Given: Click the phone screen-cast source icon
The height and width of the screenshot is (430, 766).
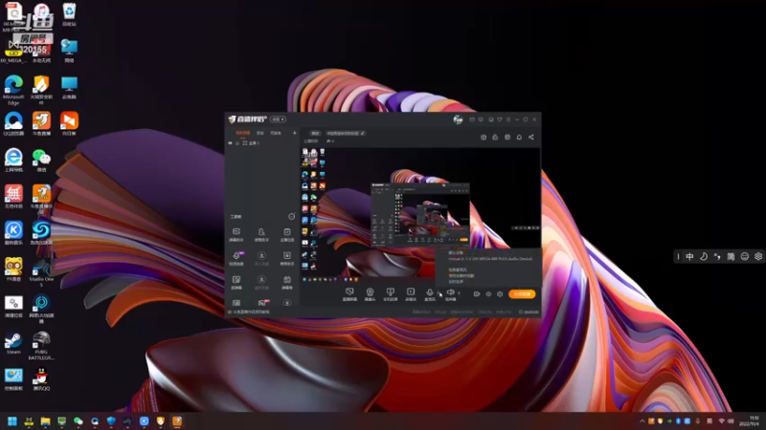Looking at the screenshot, I should point(390,294).
